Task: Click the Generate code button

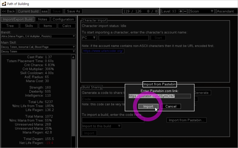Action: coord(202,93)
